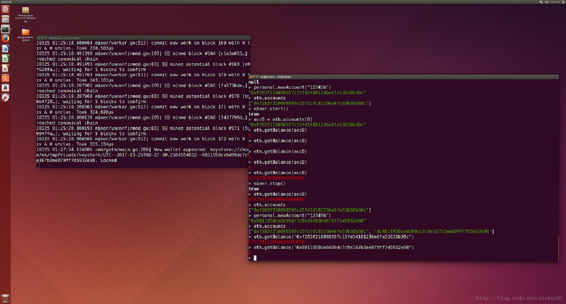This screenshot has height=304, width=566.
Task: Click the 'mined potential block #170' log line
Action: pos(143,96)
